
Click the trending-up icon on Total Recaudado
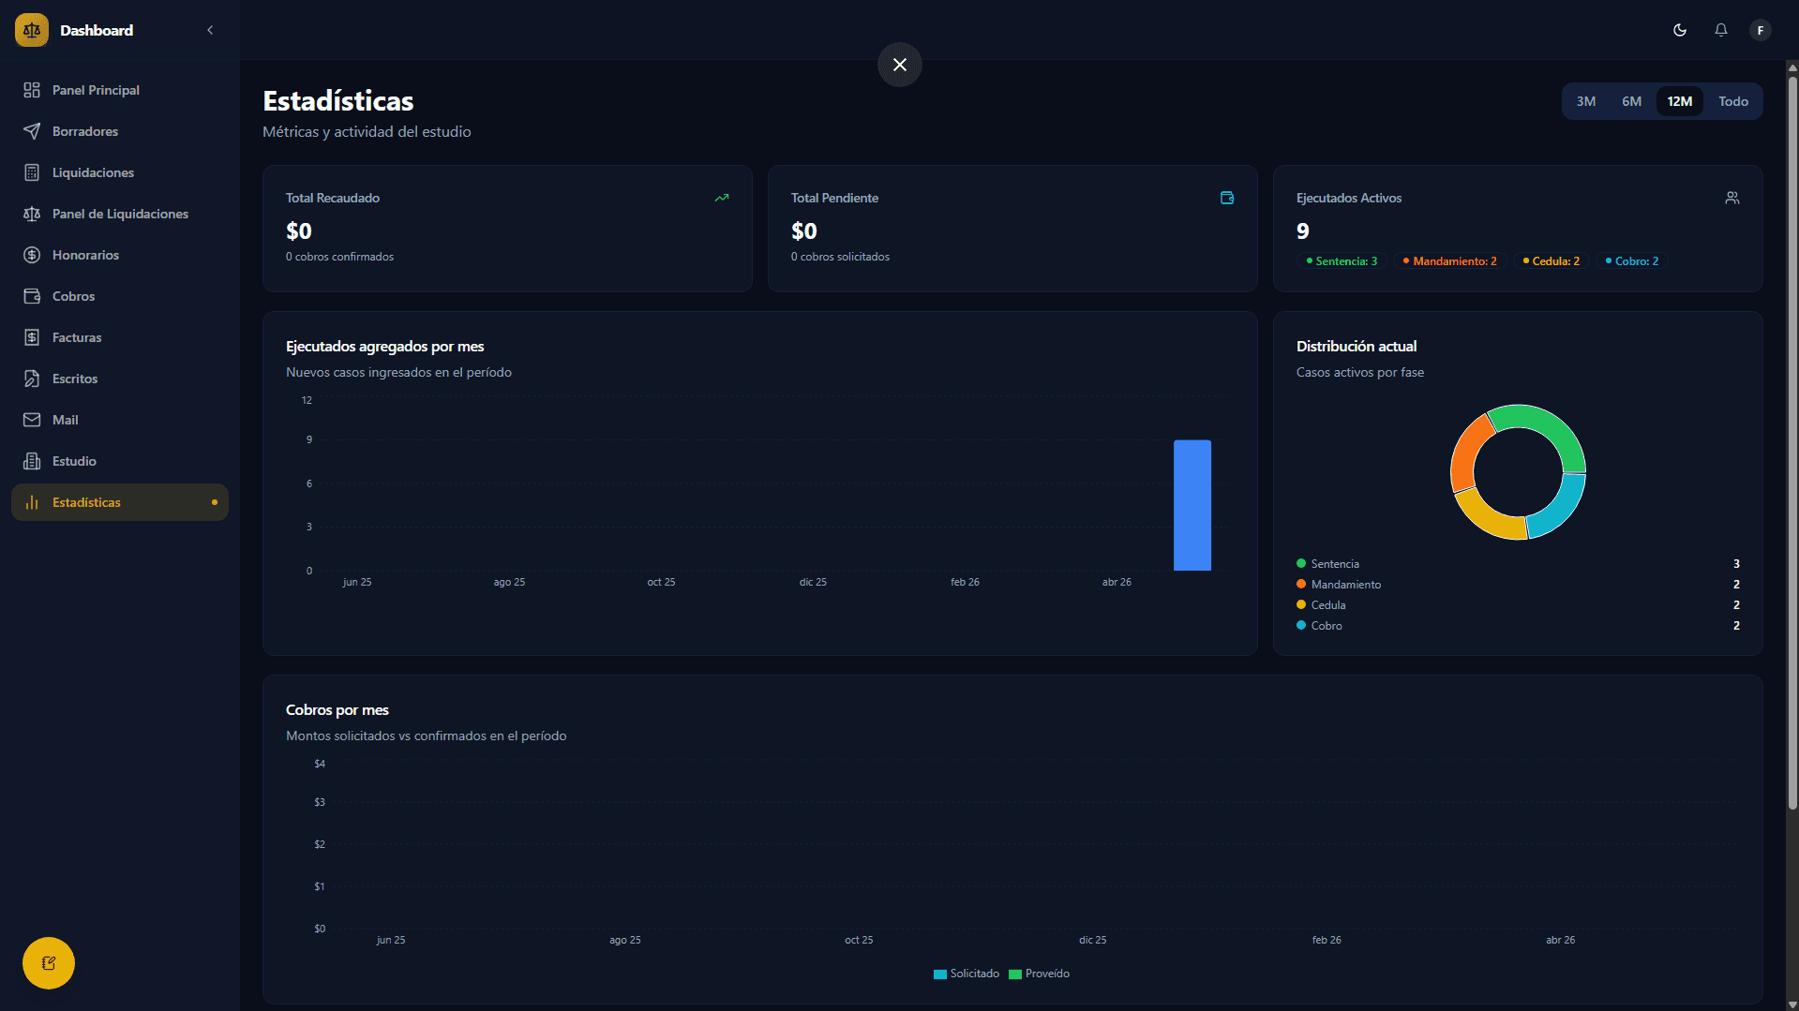(x=722, y=198)
